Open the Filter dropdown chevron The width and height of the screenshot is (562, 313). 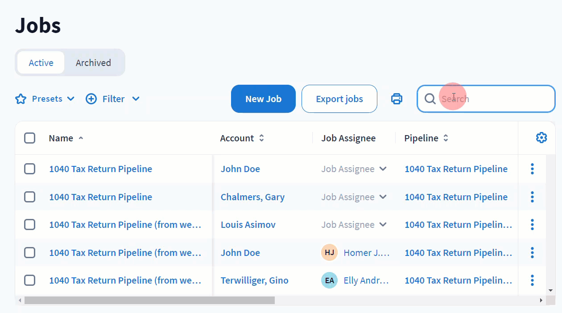click(136, 99)
